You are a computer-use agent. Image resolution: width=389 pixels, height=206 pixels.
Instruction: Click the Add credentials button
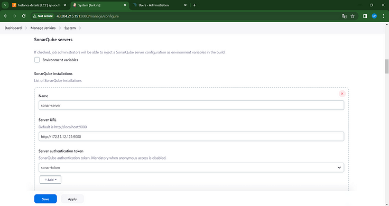pyautogui.click(x=50, y=180)
